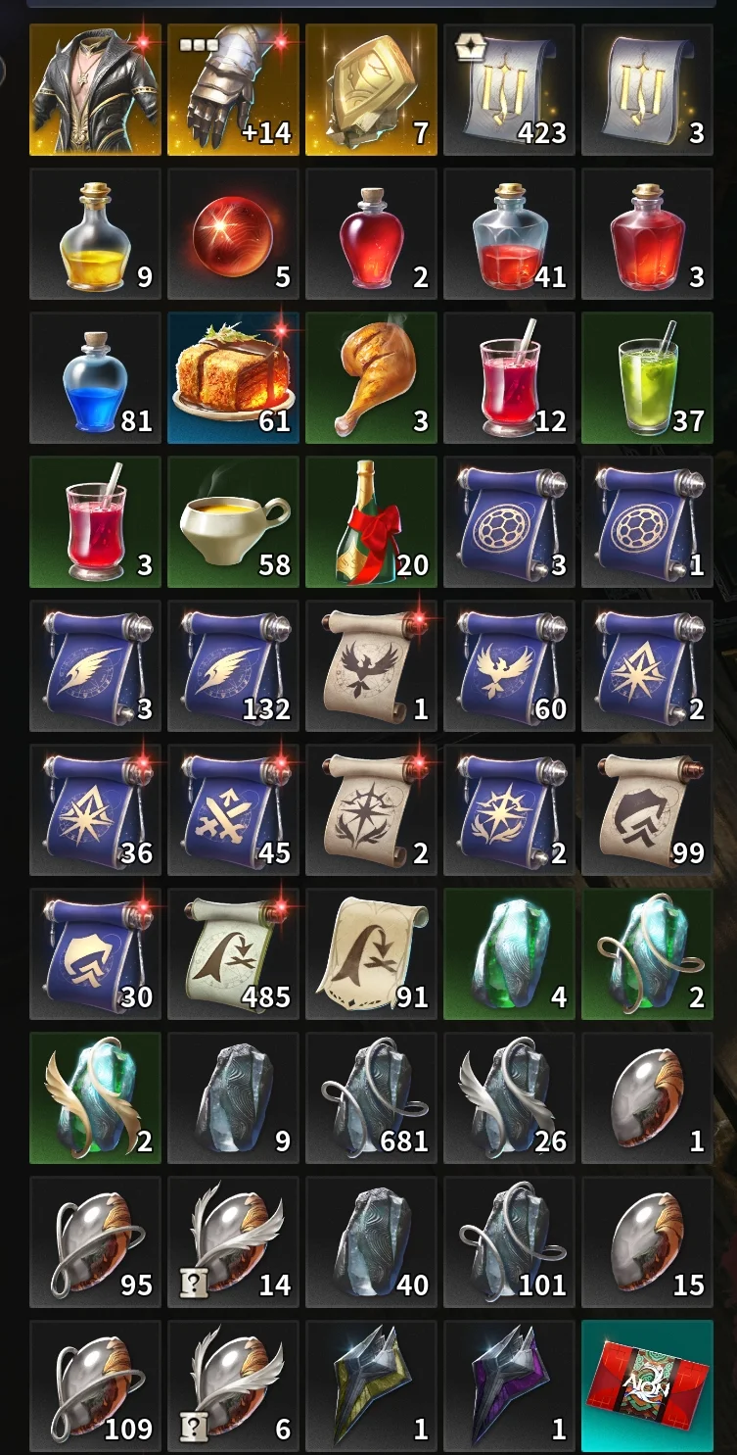Click the purple dark crystal shard
The image size is (737, 1455).
tap(509, 1386)
